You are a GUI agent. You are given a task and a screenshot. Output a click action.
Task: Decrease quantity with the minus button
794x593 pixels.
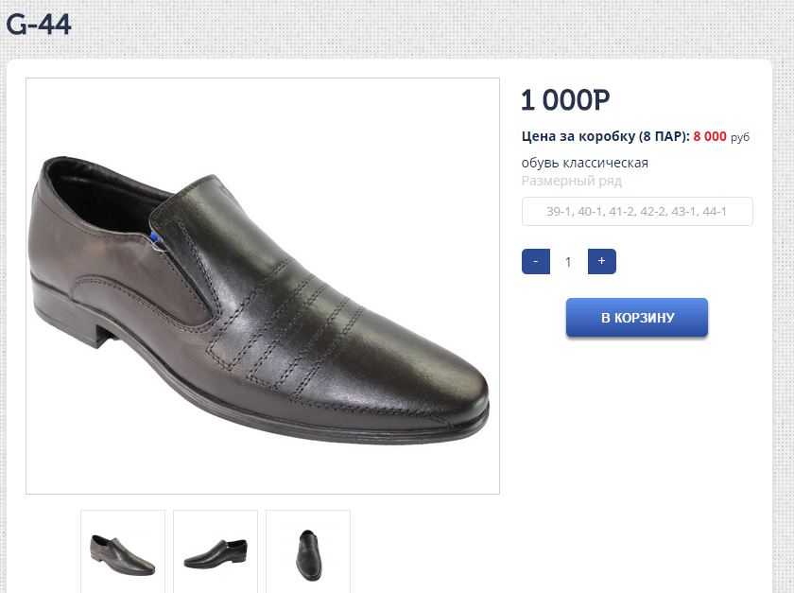[536, 261]
